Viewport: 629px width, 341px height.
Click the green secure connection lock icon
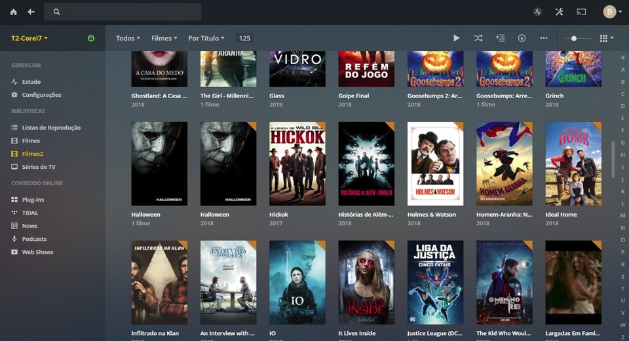pyautogui.click(x=91, y=38)
